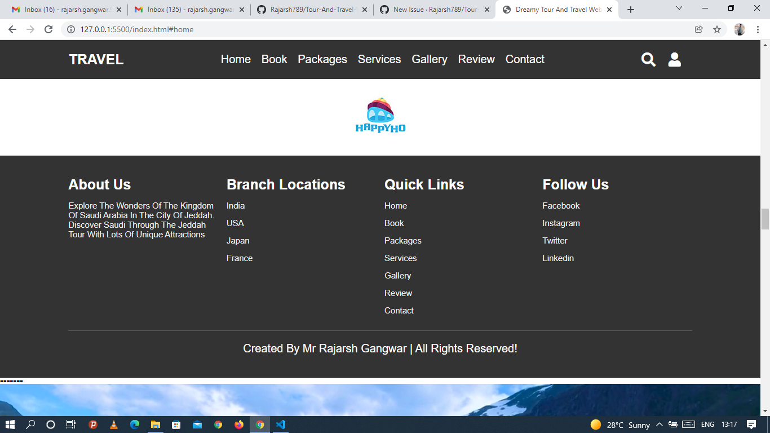The width and height of the screenshot is (770, 433).
Task: Open the notifications action center
Action: coord(751,425)
